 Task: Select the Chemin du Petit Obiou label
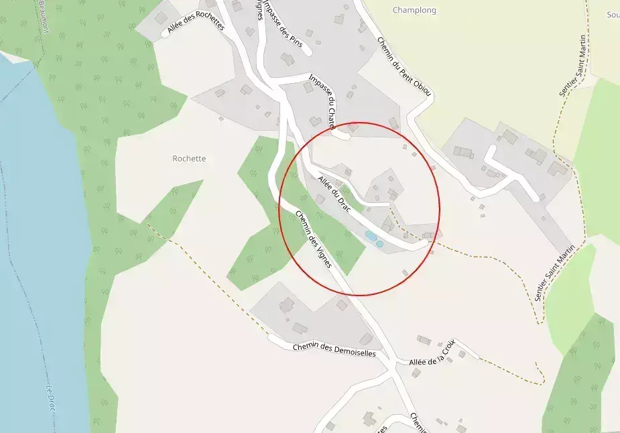click(404, 66)
